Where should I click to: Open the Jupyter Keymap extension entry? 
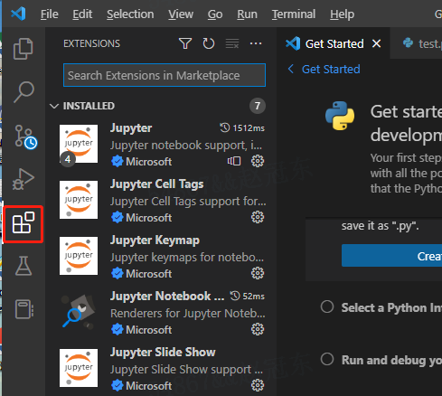point(162,256)
